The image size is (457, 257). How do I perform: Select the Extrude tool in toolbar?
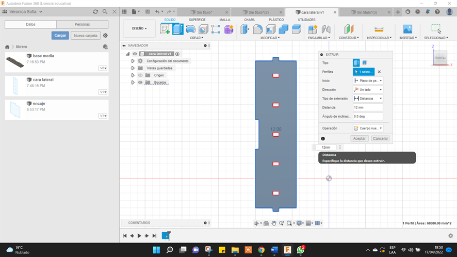(x=178, y=29)
